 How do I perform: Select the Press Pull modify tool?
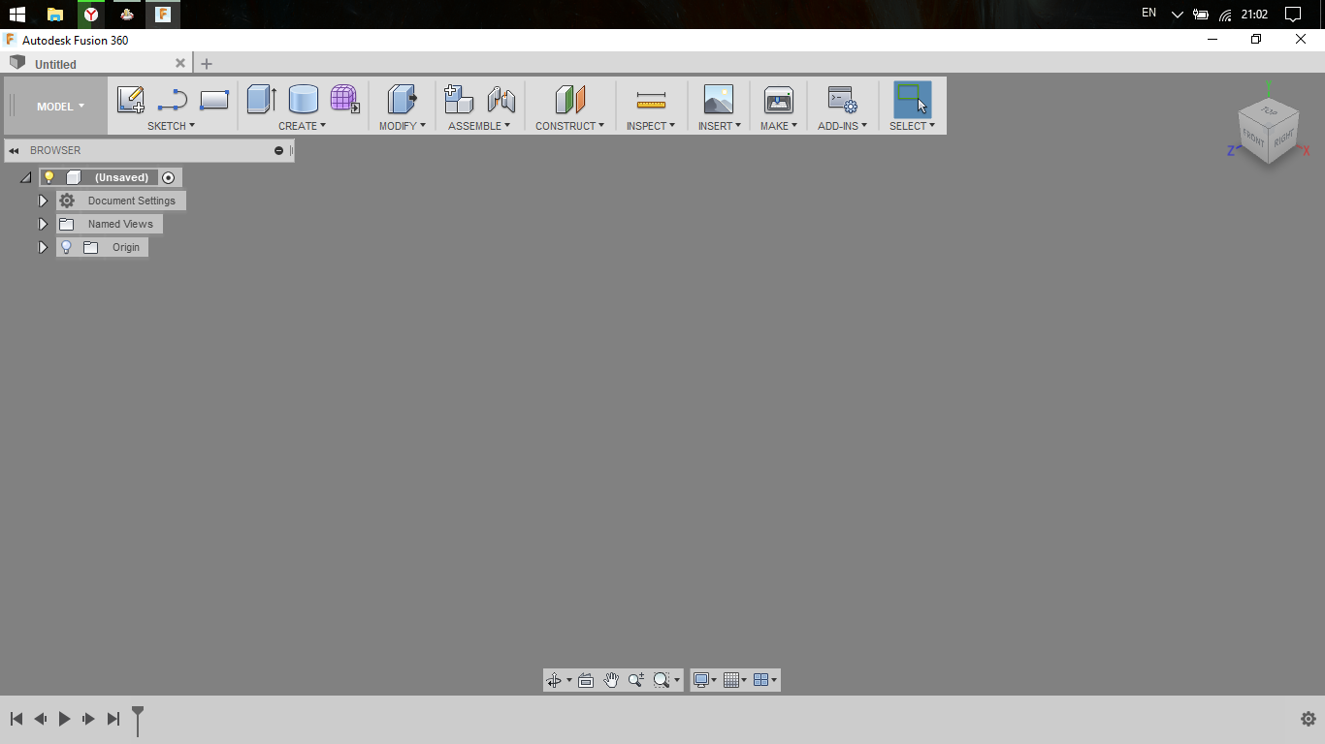(402, 98)
